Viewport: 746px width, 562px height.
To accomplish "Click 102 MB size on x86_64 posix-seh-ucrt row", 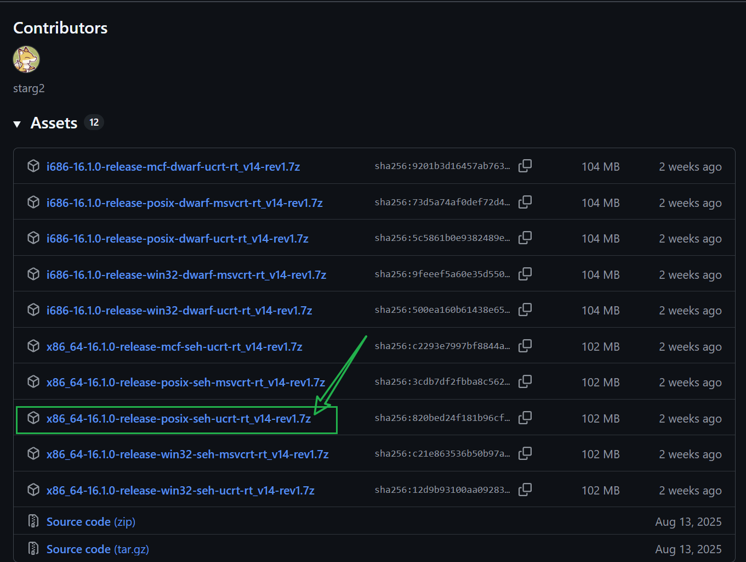I will point(601,419).
